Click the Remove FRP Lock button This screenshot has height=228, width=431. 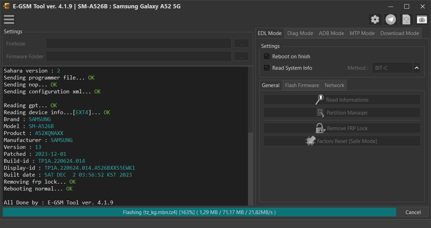pos(342,128)
